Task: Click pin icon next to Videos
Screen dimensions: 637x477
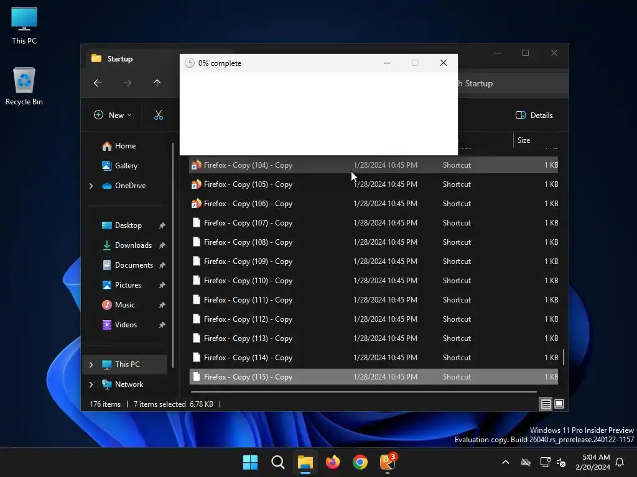Action: point(162,325)
